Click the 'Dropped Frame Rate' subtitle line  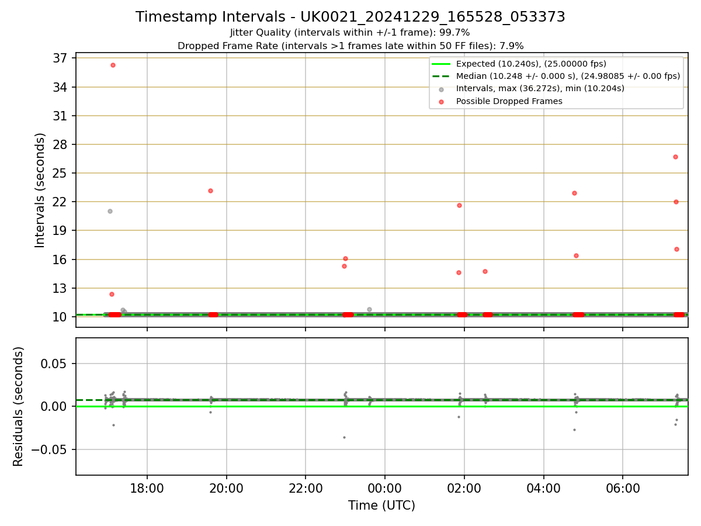[350, 46]
